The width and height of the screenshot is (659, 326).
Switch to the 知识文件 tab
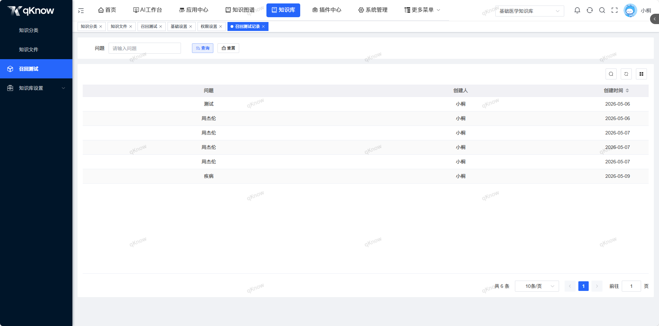point(119,26)
